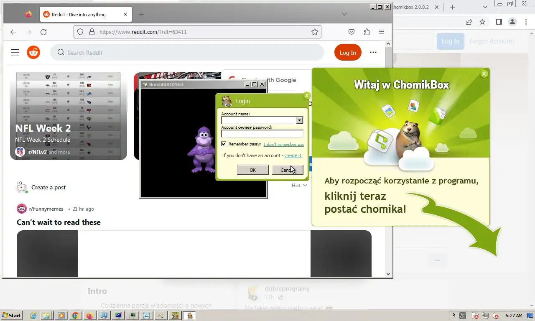This screenshot has height=321, width=535.
Task: Toggle the Remember password checkbox
Action: [x=224, y=144]
